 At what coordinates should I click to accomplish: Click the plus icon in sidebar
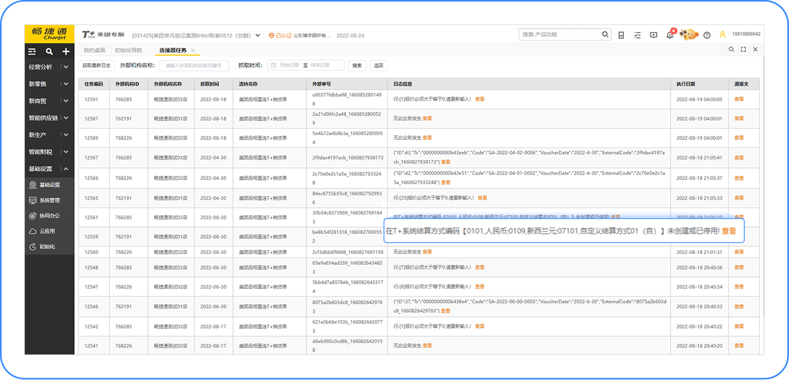click(x=66, y=52)
